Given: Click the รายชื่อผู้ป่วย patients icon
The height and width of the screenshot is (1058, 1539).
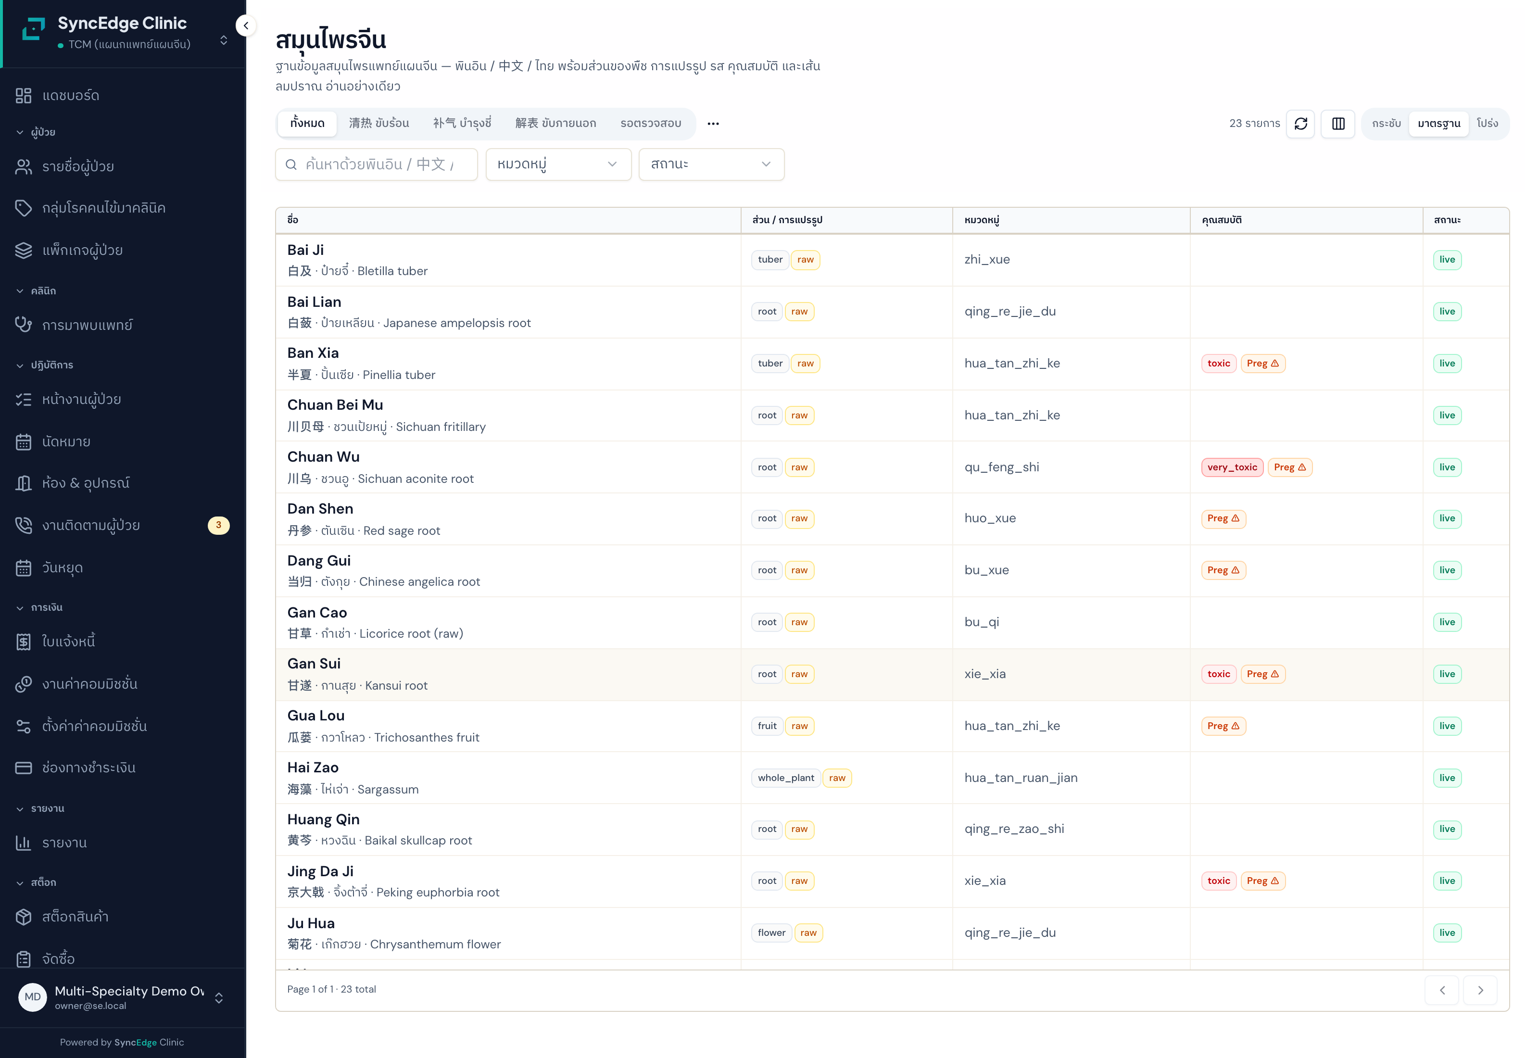Looking at the screenshot, I should (24, 166).
